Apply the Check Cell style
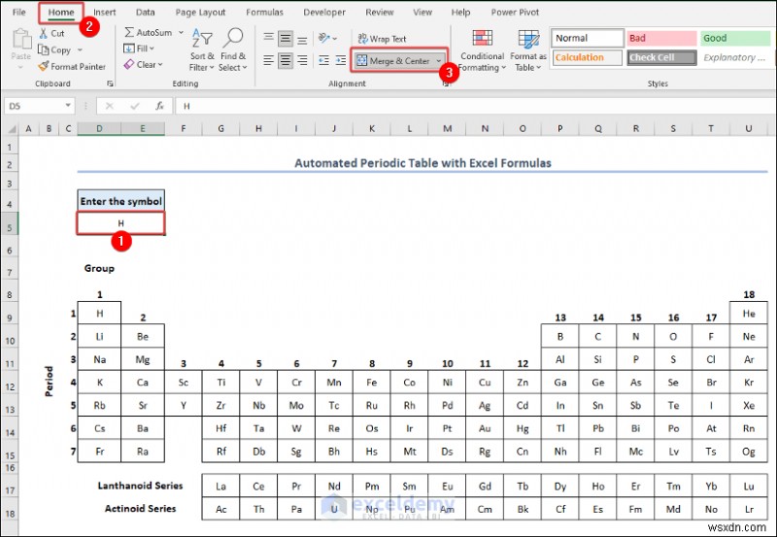 click(x=661, y=57)
